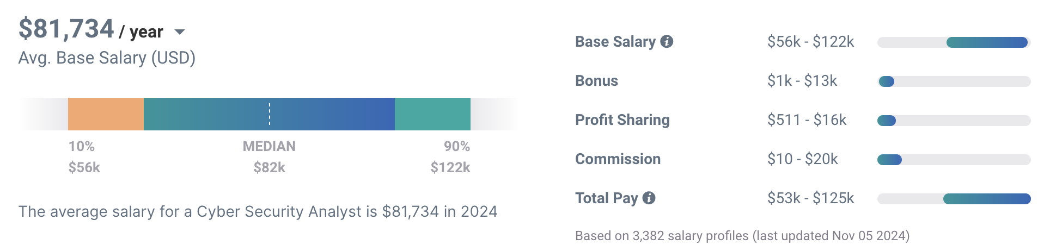This screenshot has height=251, width=1050.
Task: Click the Commission label
Action: [618, 159]
